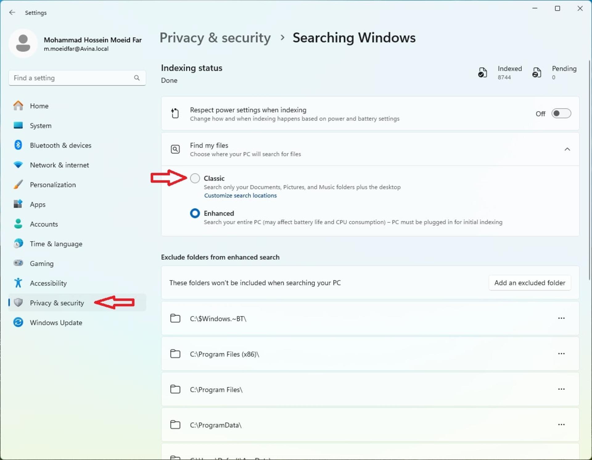This screenshot has height=460, width=592.
Task: Toggle Respect power settings when indexing switch
Action: coord(561,113)
